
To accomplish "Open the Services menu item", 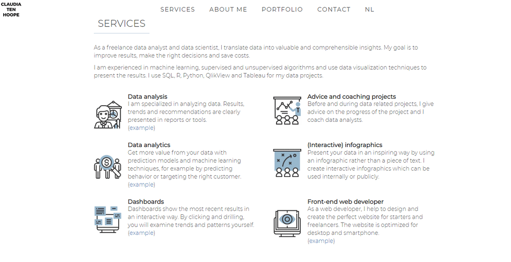I will point(178,9).
